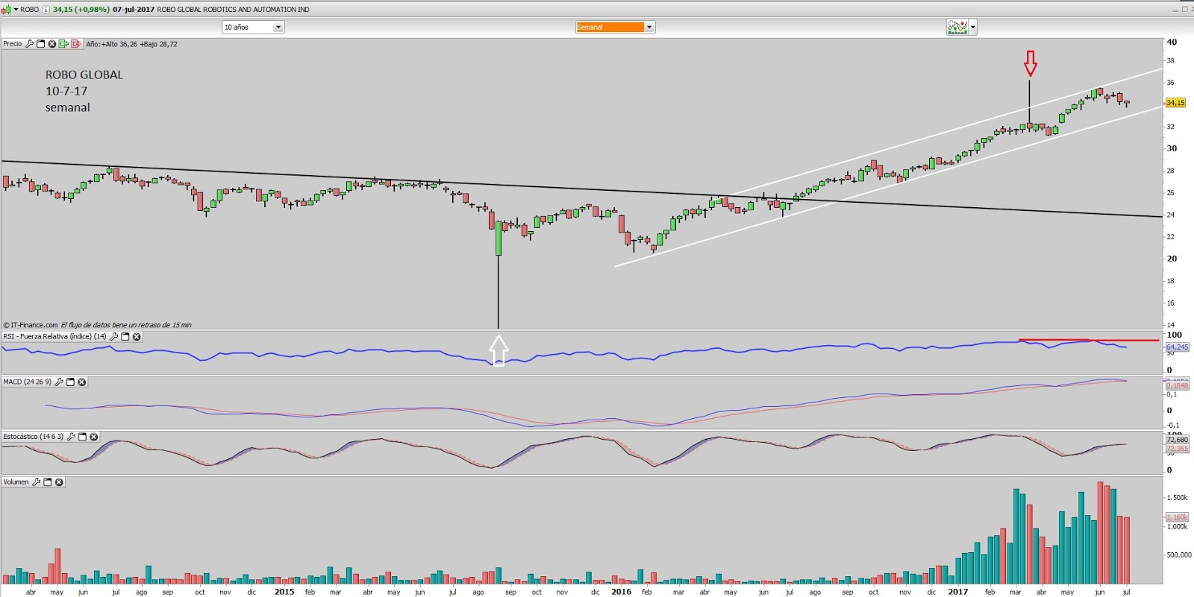This screenshot has width=1194, height=597.
Task: Expand the indicator menu dropdown arrow
Action: pos(972,28)
